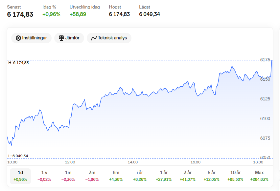Click the 10.00 x-axis time label
The width and height of the screenshot is (280, 191).
point(12,162)
